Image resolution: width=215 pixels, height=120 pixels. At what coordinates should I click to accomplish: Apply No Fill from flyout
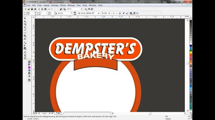29,76
